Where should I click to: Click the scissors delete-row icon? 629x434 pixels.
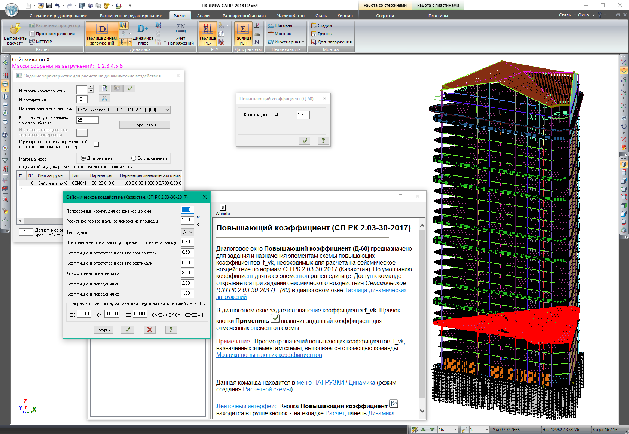pos(104,98)
